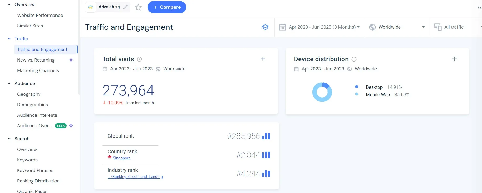Click the device distribution donut chart

pyautogui.click(x=322, y=92)
